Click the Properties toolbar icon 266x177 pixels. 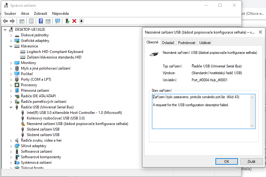tap(31, 21)
